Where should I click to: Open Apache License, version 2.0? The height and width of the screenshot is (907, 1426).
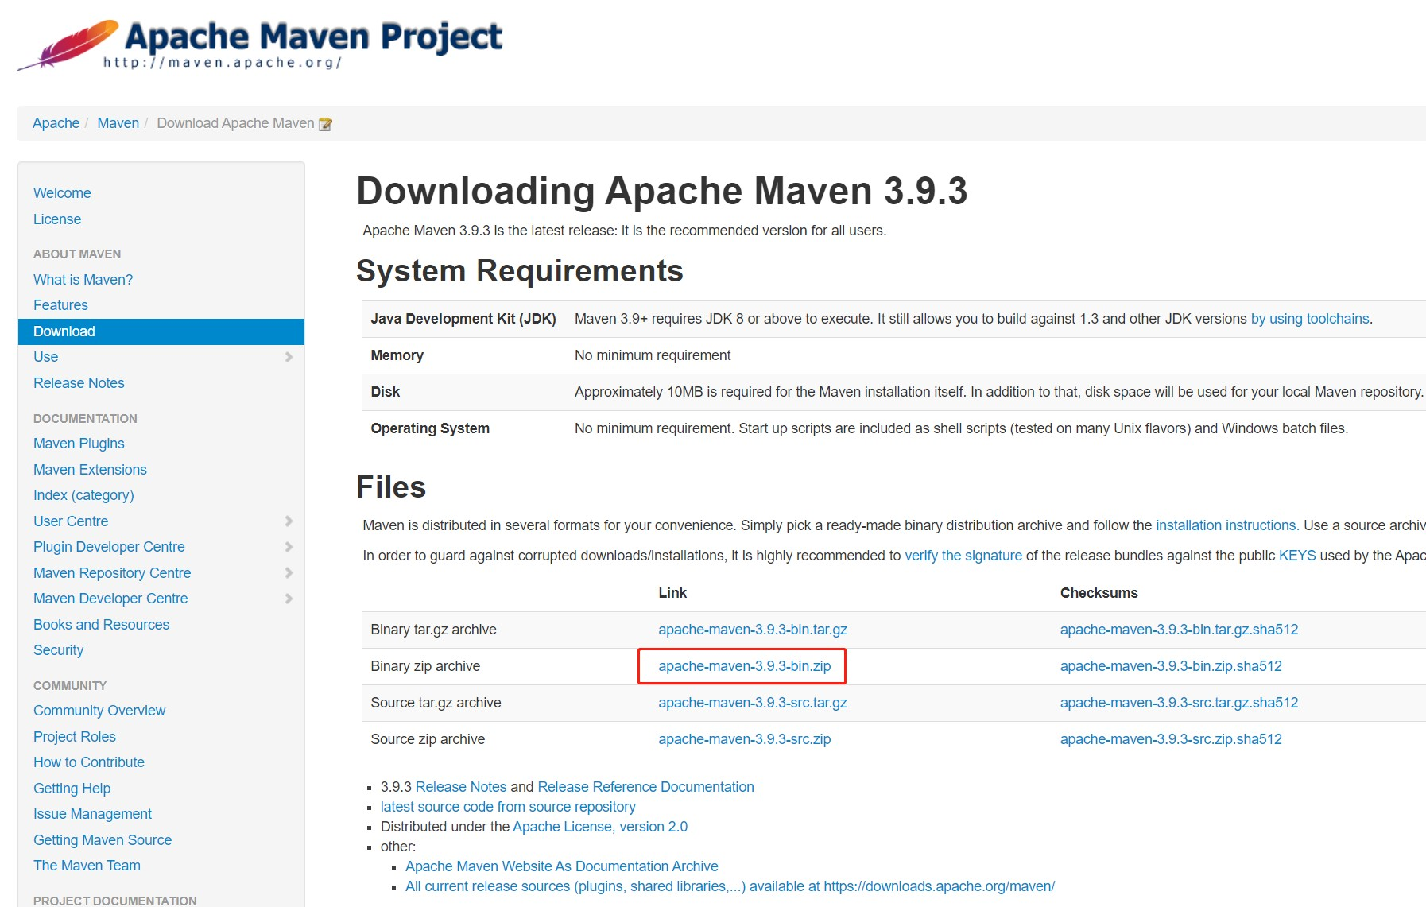tap(600, 827)
